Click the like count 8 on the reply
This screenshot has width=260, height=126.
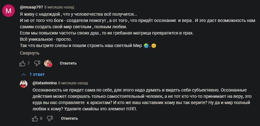point(41,118)
